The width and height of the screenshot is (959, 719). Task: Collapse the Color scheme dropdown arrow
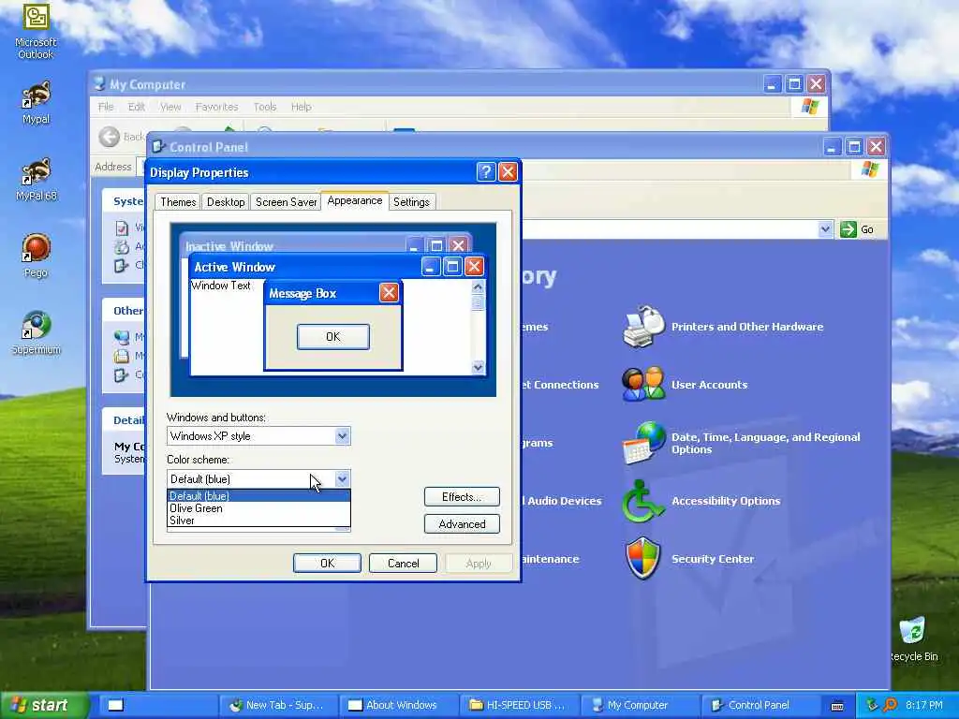pos(342,478)
